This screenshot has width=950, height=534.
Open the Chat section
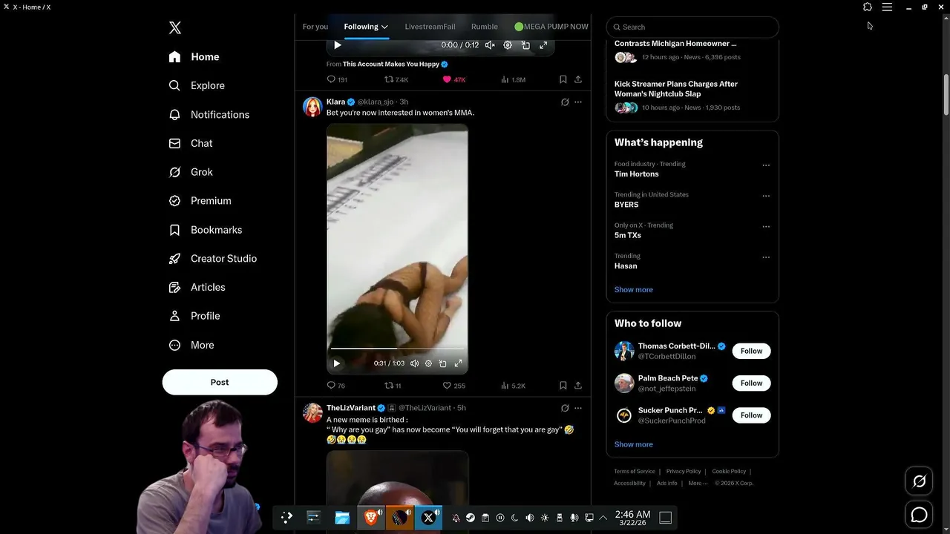point(191,143)
